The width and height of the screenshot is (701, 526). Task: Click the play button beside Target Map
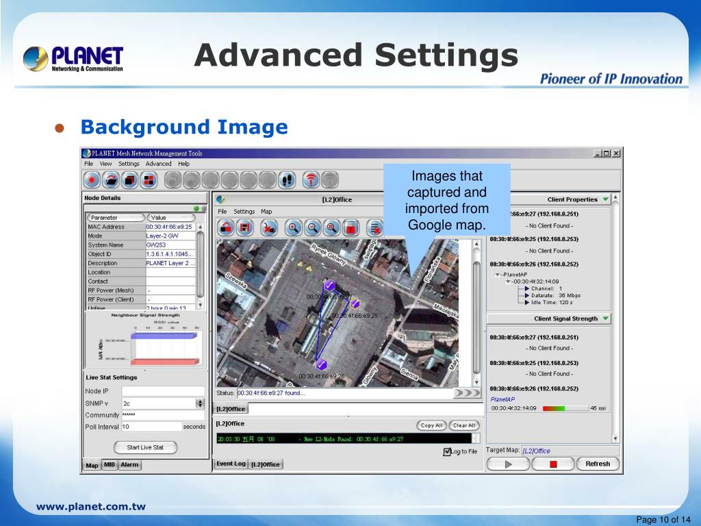pos(509,464)
